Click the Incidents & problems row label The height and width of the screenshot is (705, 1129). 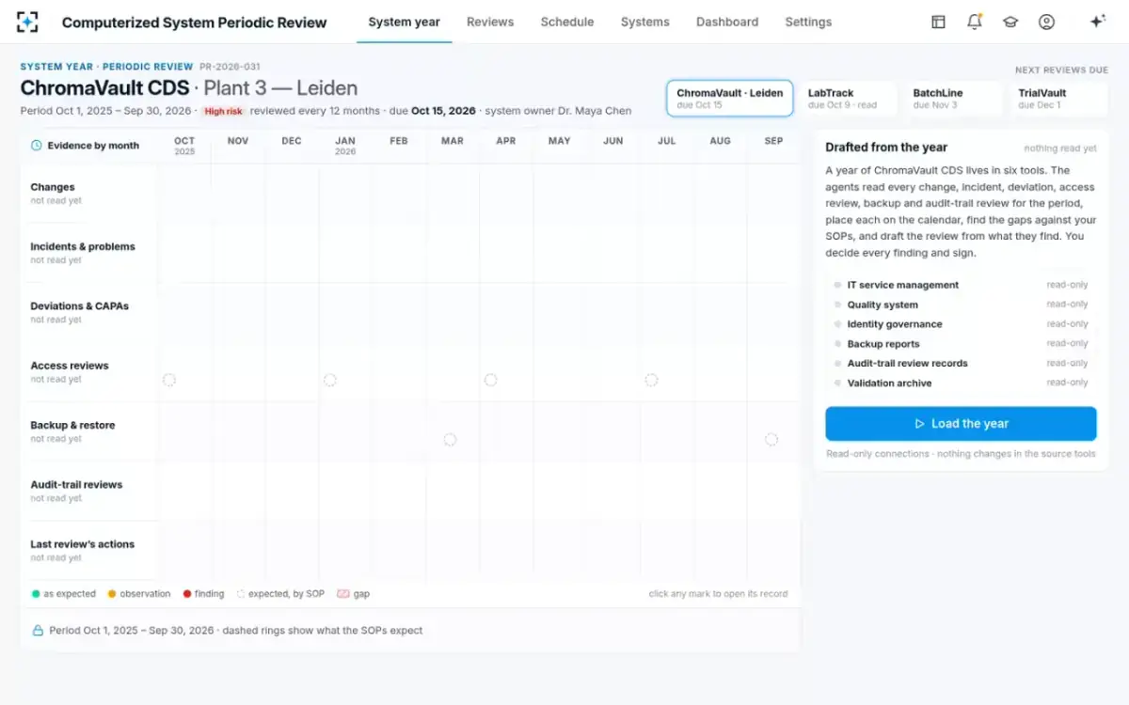pos(83,246)
